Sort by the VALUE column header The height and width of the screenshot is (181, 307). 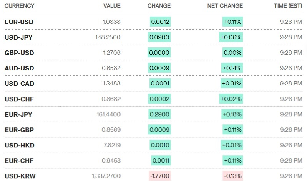[x=112, y=6]
